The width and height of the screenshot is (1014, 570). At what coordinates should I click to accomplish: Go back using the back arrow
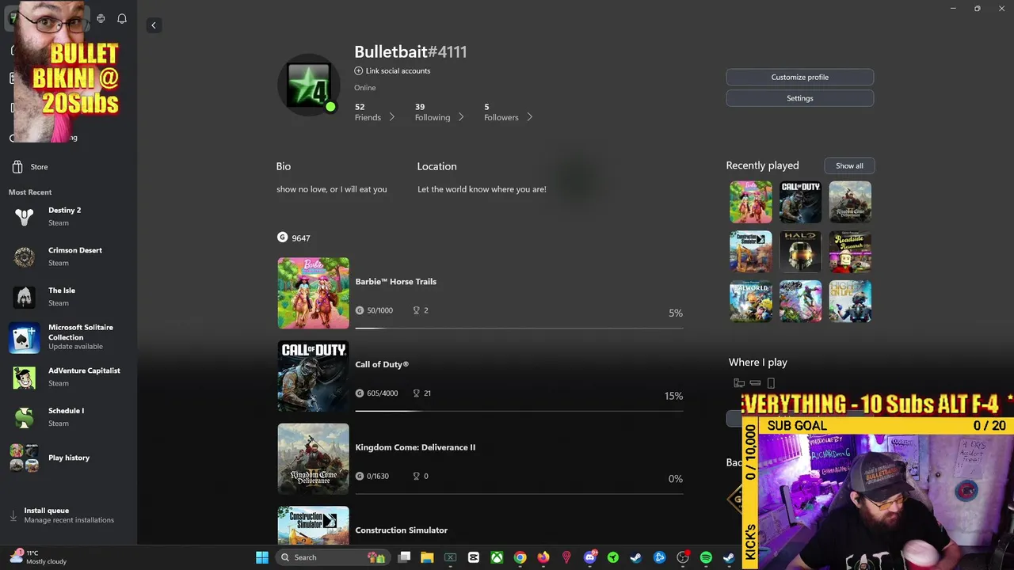click(154, 25)
